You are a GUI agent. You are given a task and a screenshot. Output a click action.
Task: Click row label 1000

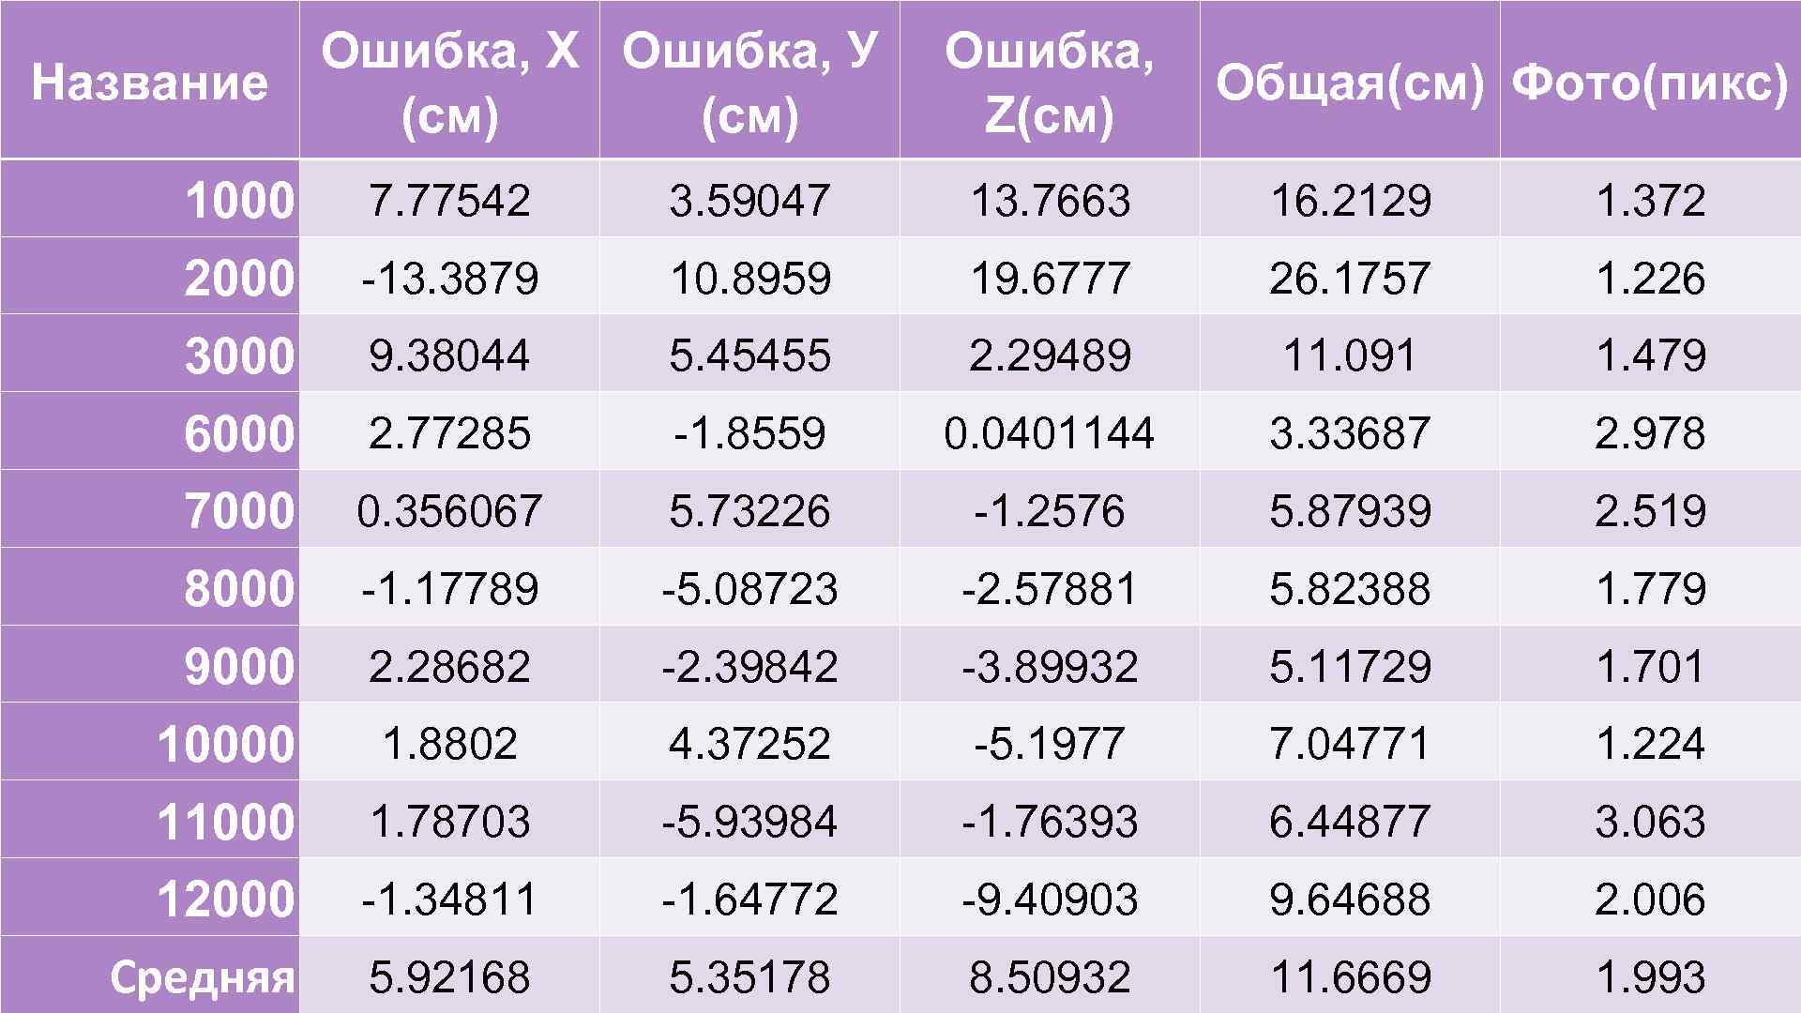[x=239, y=200]
